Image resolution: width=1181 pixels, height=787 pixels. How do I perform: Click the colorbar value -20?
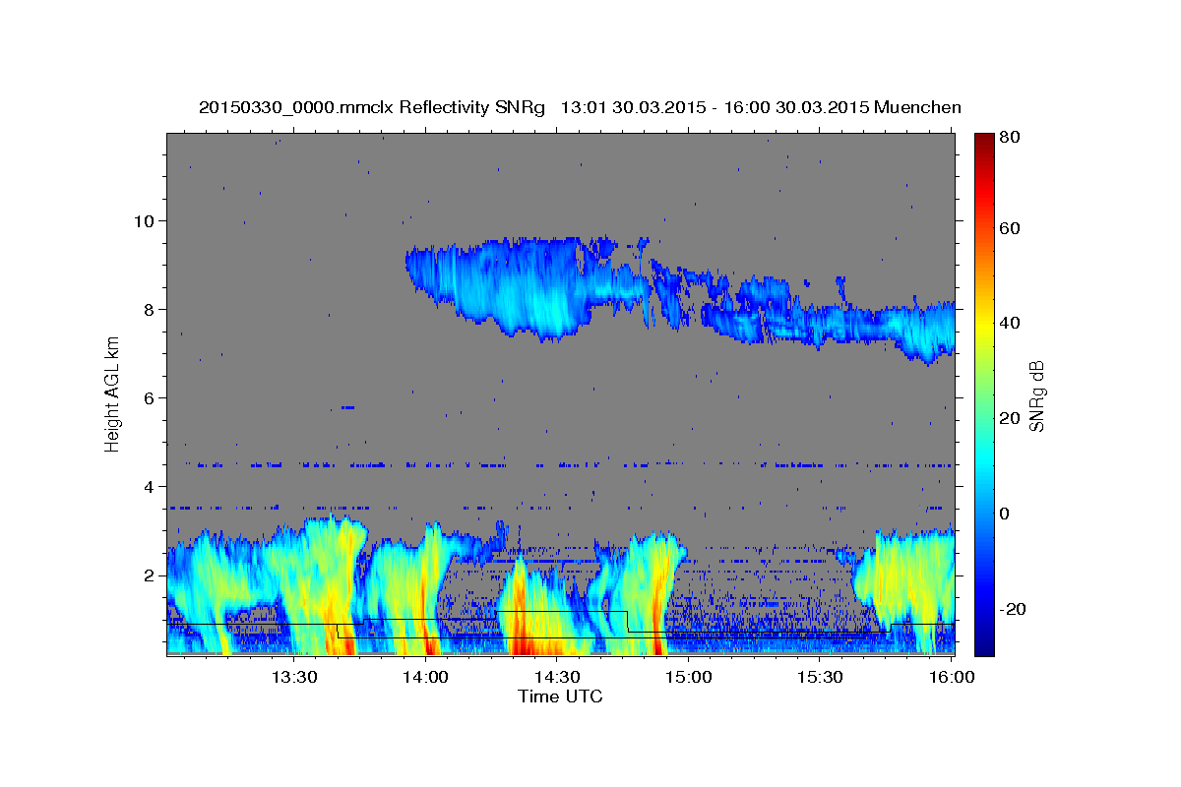pyautogui.click(x=1011, y=609)
